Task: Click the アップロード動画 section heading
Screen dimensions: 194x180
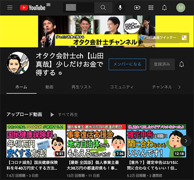Action: point(24,114)
